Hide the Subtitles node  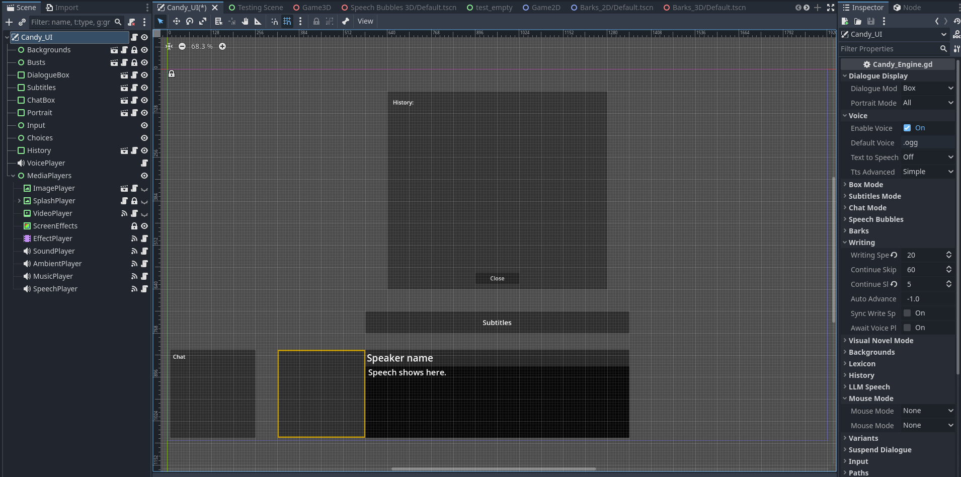pyautogui.click(x=144, y=88)
